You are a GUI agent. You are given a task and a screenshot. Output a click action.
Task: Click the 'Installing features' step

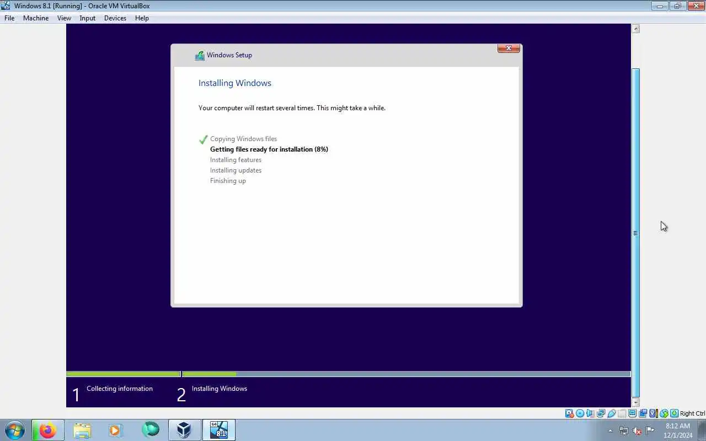(x=236, y=160)
